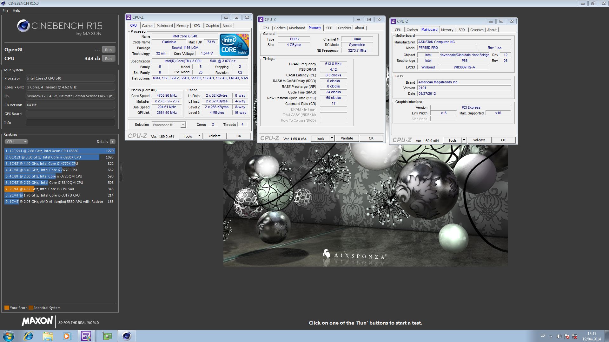This screenshot has width=609, height=342.
Task: Select highlighted Core i3 540 ranking entry
Action: [60, 189]
